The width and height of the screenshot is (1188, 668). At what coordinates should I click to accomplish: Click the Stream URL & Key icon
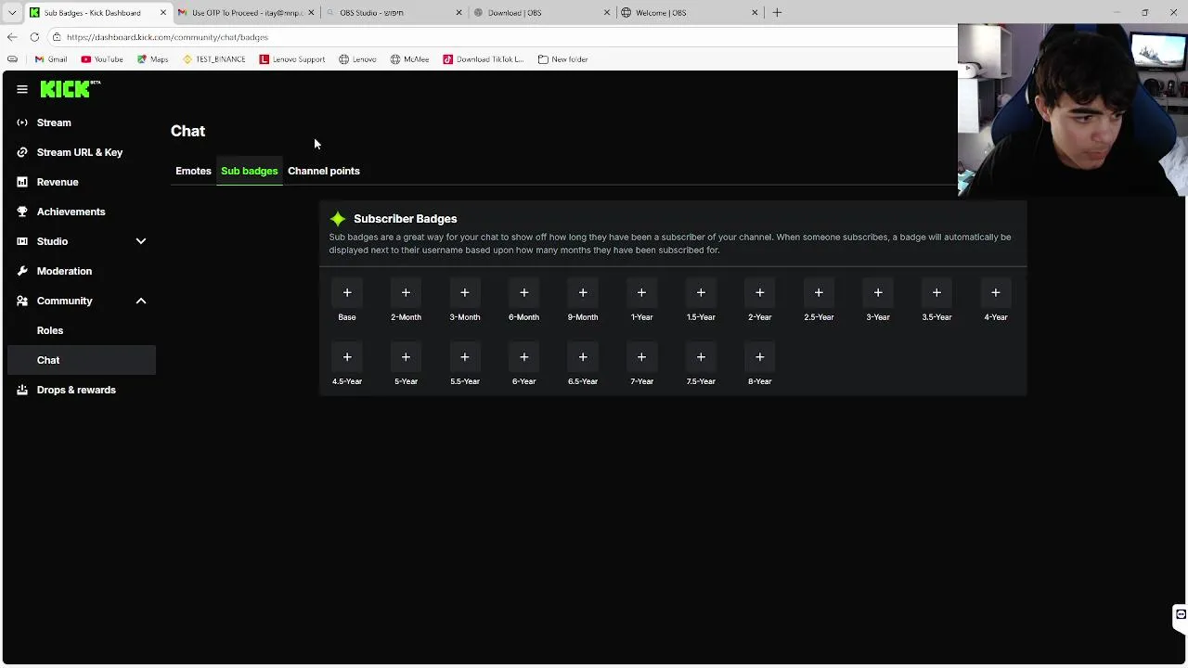point(22,152)
